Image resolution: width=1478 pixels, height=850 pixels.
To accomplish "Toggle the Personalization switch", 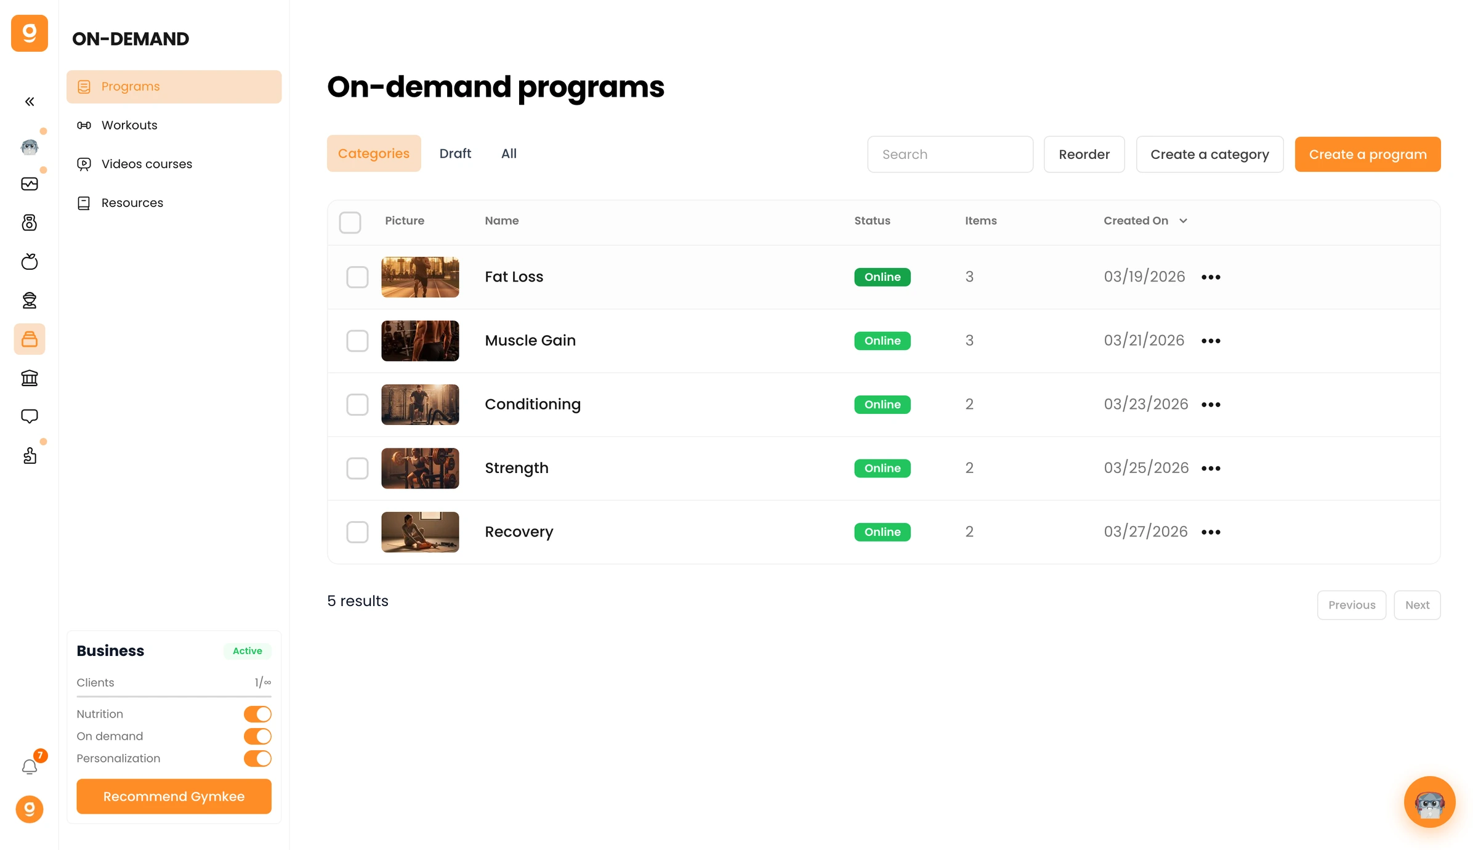I will (x=257, y=758).
